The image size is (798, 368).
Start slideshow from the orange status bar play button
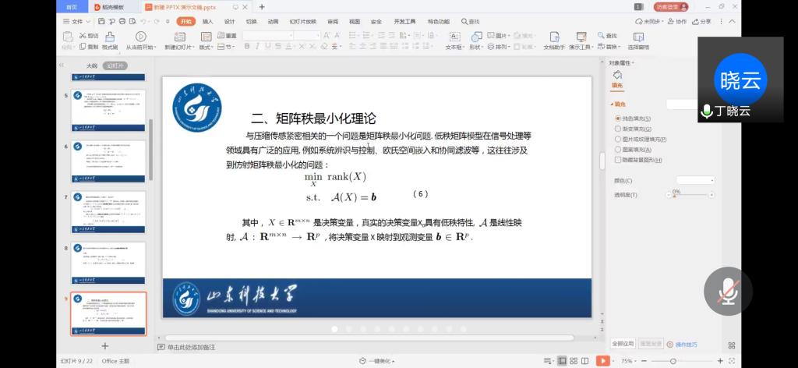tap(602, 361)
